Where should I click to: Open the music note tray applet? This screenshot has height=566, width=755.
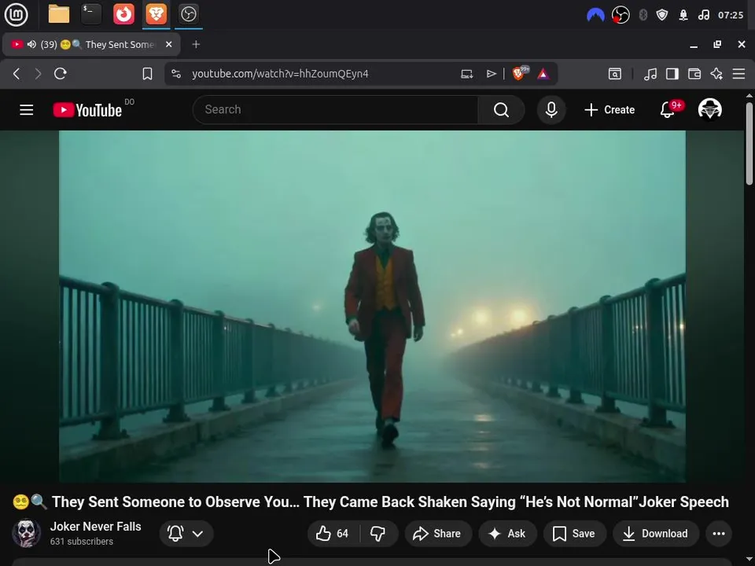tap(703, 15)
